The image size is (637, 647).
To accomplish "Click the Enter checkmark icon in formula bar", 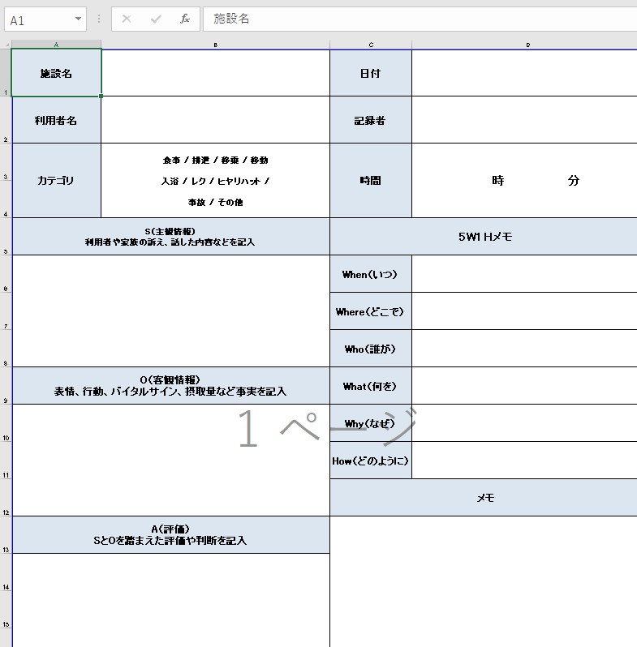I will pos(156,19).
